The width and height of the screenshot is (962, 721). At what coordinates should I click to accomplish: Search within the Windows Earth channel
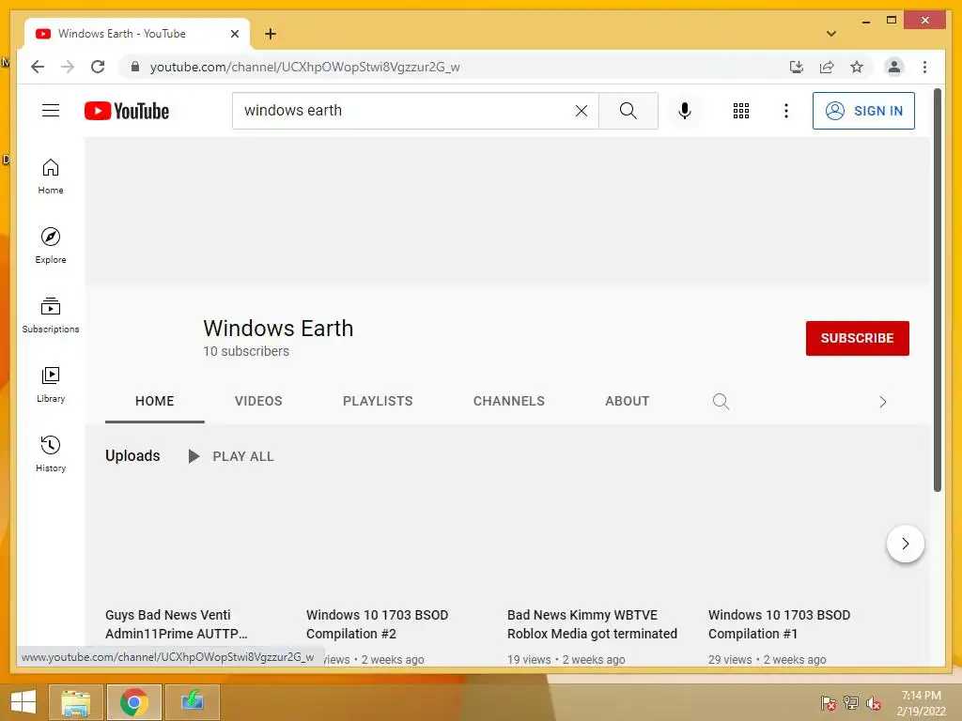point(721,402)
